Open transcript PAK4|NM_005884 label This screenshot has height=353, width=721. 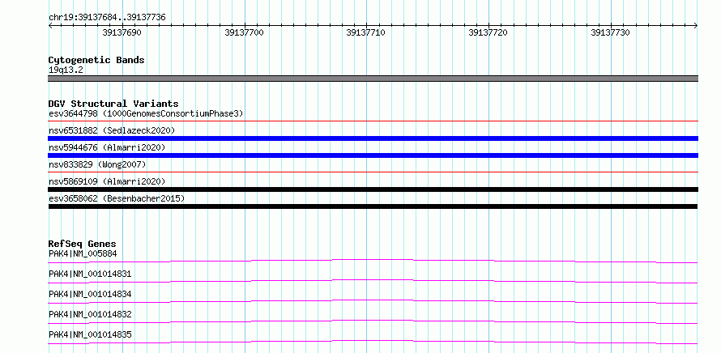[83, 253]
